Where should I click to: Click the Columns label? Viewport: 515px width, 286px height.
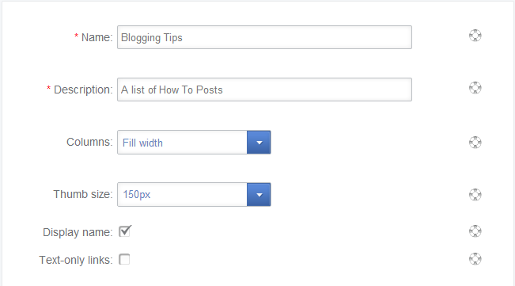[89, 142]
